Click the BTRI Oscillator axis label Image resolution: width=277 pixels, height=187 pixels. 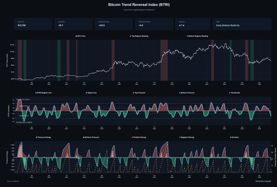[x=8, y=111]
